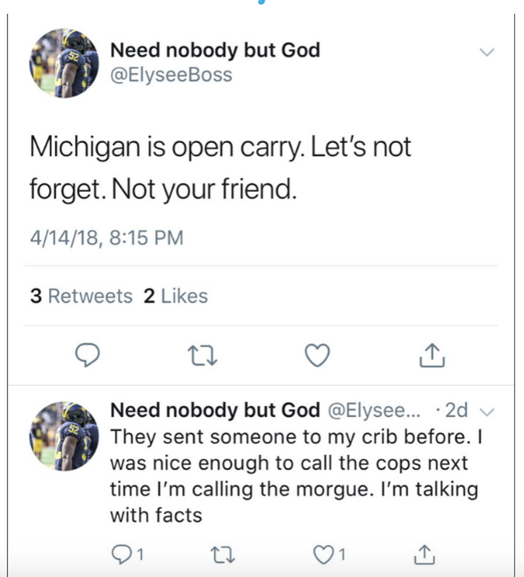
Task: Open the reply tweet's profile avatar
Action: (x=64, y=436)
